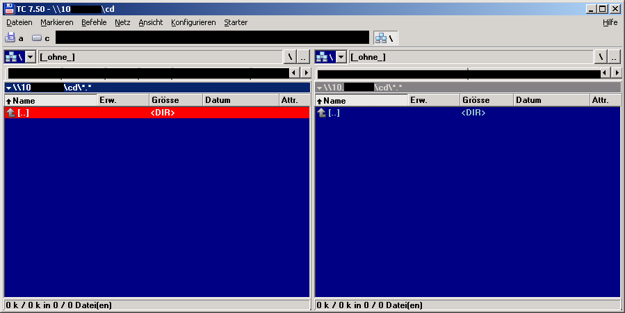Sort left panel by Grösse column
Viewport: 625px width, 313px height.
pos(176,100)
